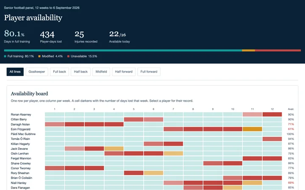Filter by Half forward line
The image size is (305, 190).
tap(124, 72)
